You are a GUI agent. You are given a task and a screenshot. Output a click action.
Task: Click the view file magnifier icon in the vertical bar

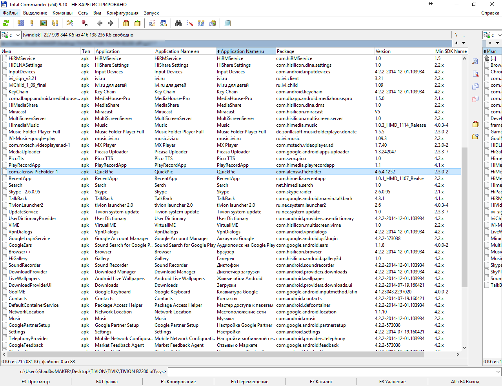coord(475,61)
